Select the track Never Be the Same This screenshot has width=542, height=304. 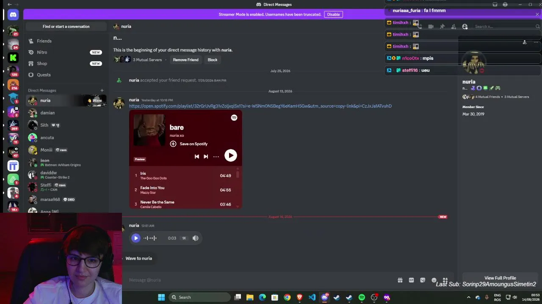tap(183, 204)
